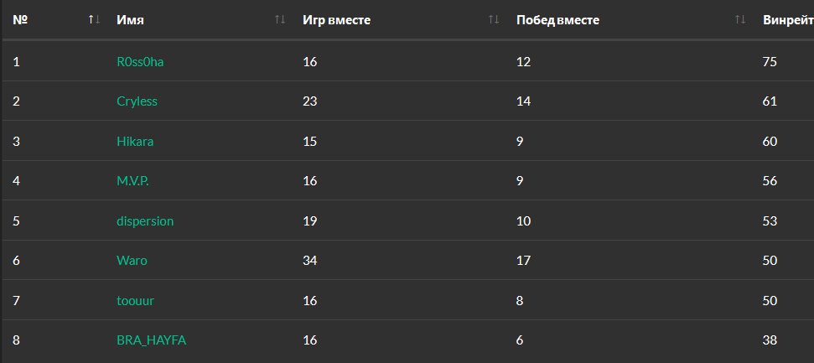The width and height of the screenshot is (814, 363).
Task: Click sort arrows for Побед вместе
Action: click(740, 20)
